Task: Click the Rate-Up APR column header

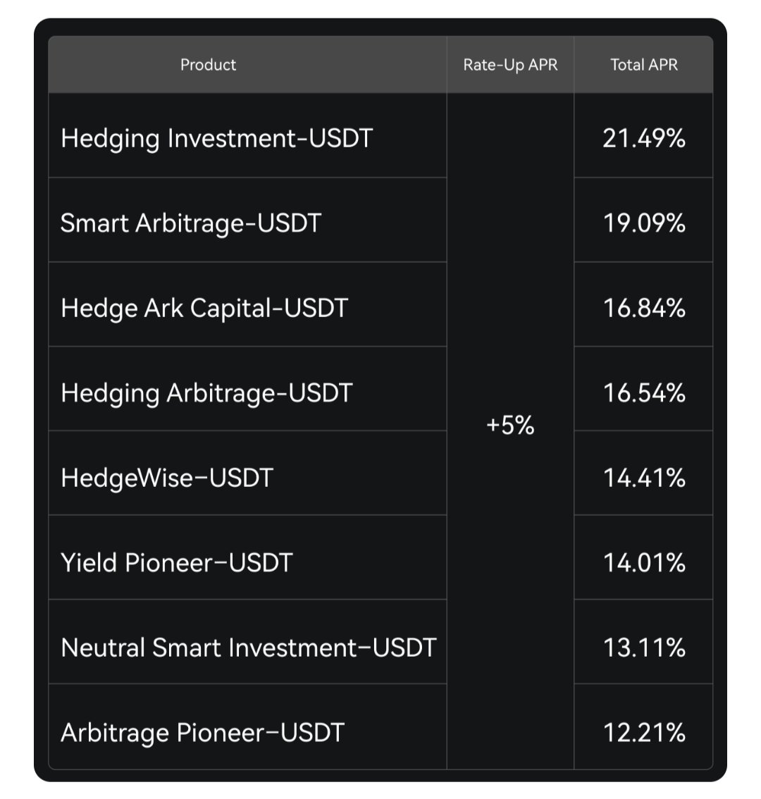Action: coord(510,65)
